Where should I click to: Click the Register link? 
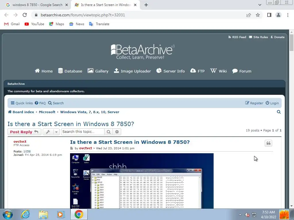(x=254, y=103)
